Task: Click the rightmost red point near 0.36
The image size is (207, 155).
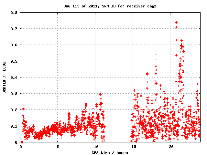Action: pos(197,84)
